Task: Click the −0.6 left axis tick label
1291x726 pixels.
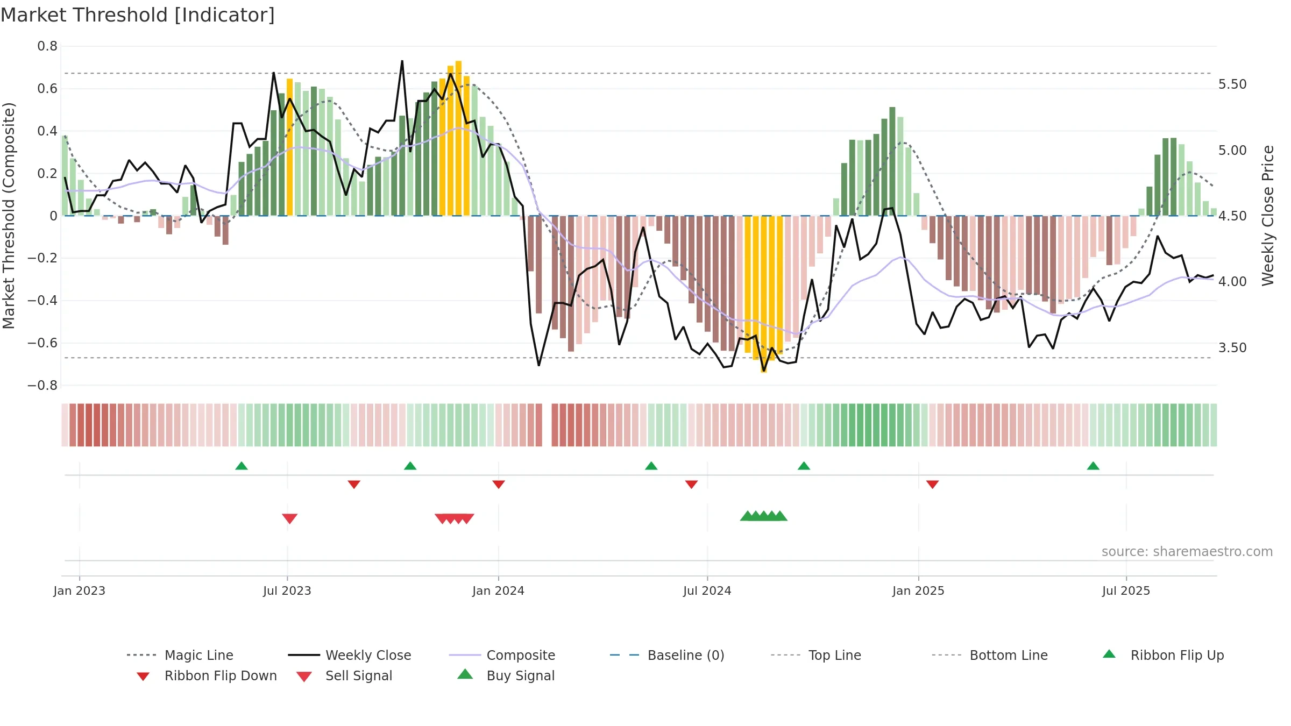Action: [x=42, y=343]
